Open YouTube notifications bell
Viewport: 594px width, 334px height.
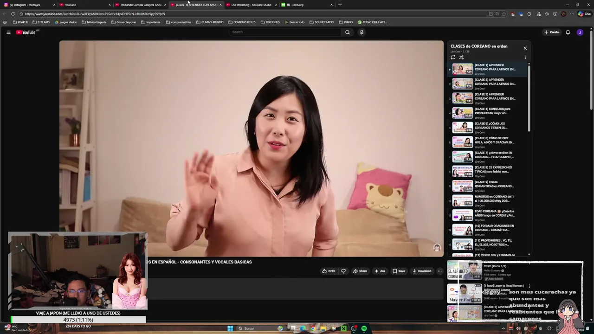(568, 32)
